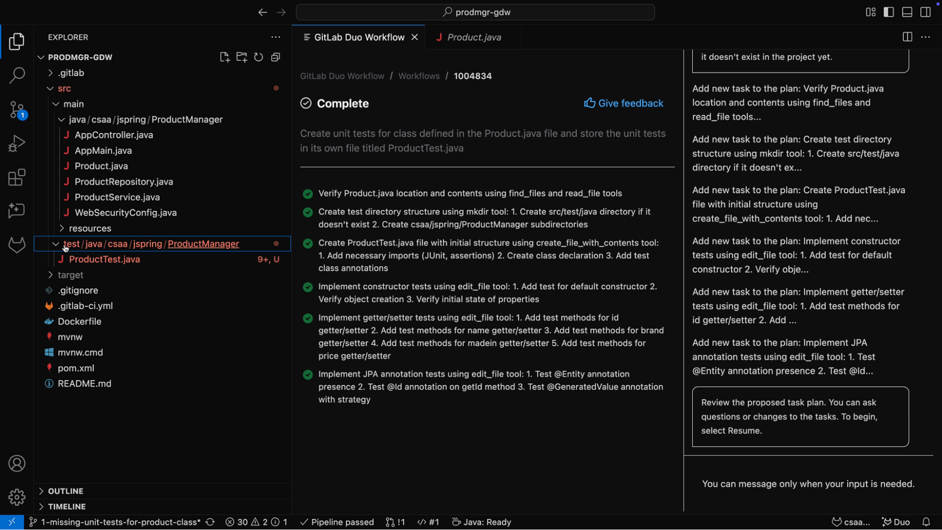This screenshot has width=942, height=530.
Task: Switch to Product.java tab
Action: coord(474,37)
